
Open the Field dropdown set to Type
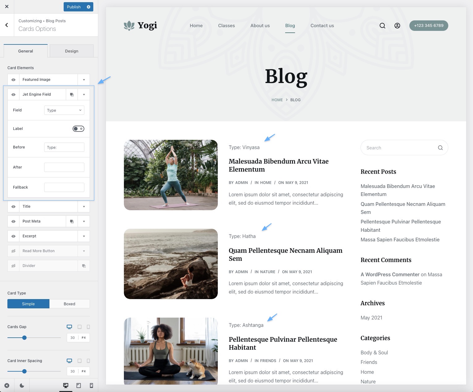click(64, 110)
